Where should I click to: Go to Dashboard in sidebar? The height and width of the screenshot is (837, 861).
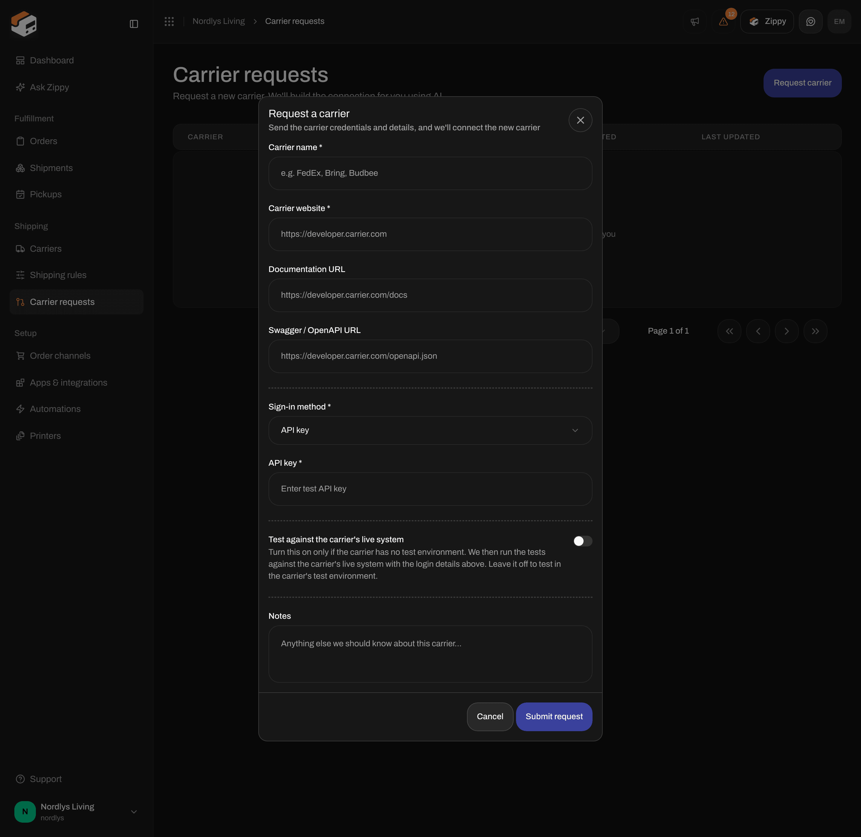click(77, 61)
